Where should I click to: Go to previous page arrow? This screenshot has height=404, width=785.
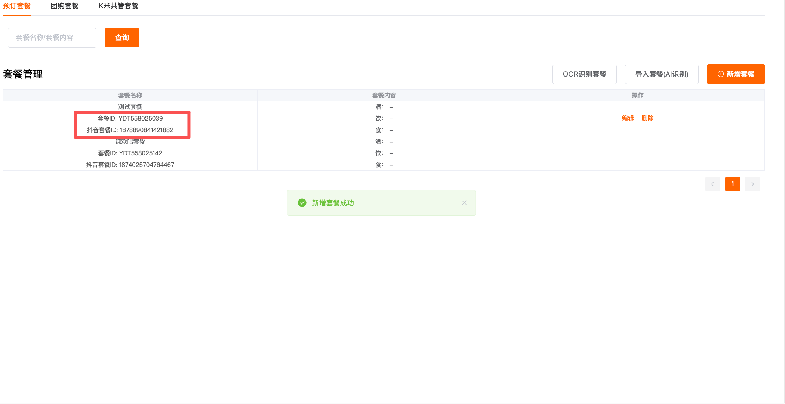point(712,184)
